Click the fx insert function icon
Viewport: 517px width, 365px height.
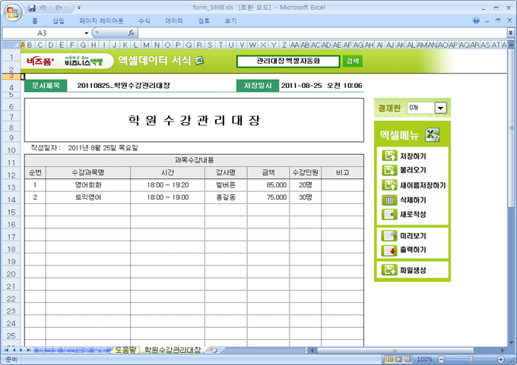click(x=132, y=33)
